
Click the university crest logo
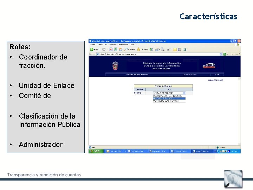tap(115, 65)
